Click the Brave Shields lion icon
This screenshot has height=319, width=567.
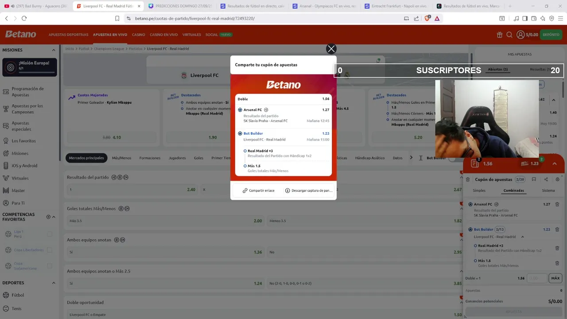[x=427, y=18]
